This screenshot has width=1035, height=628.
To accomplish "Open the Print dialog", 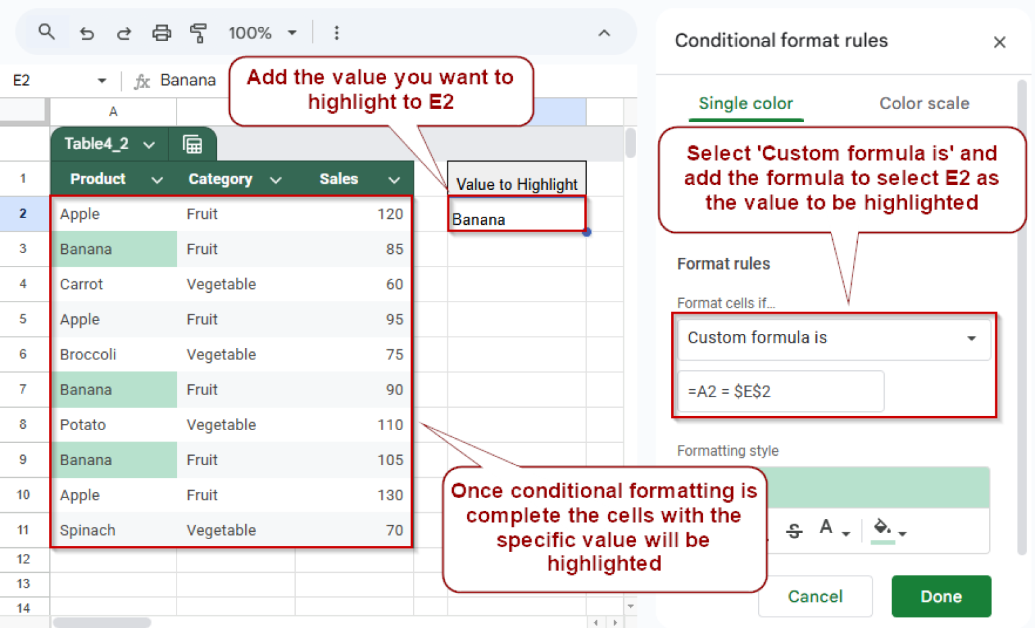I will 162,32.
